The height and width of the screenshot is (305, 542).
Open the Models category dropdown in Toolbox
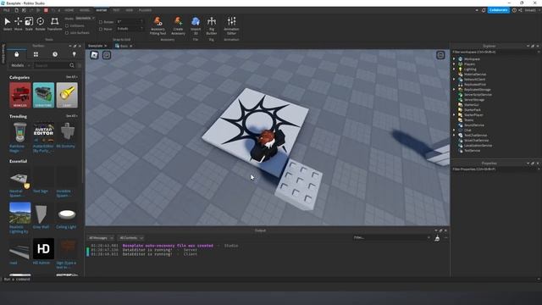coord(20,65)
